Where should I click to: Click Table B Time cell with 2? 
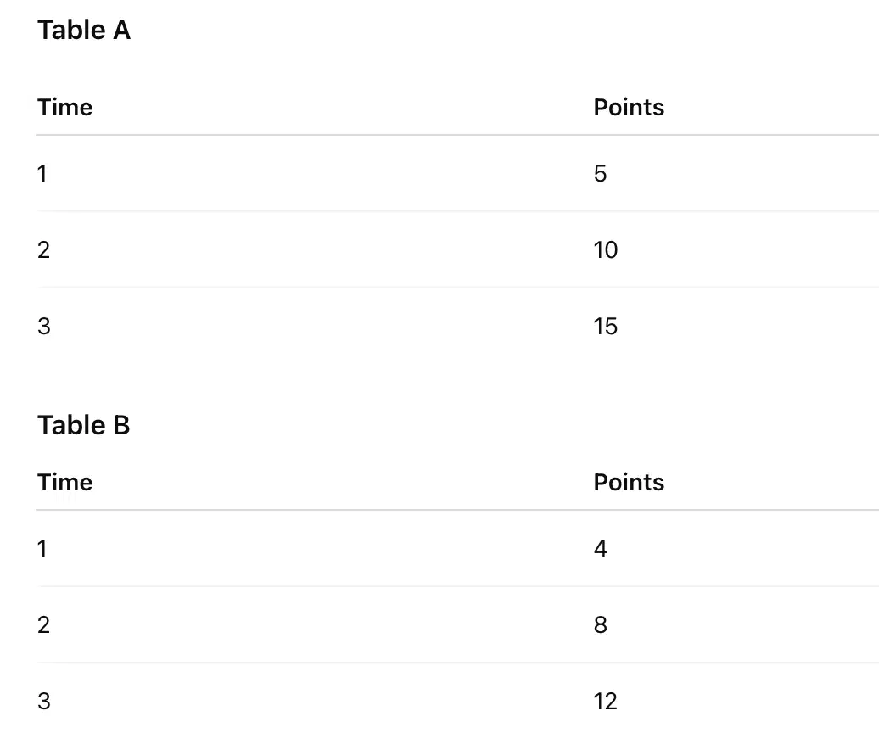44,625
